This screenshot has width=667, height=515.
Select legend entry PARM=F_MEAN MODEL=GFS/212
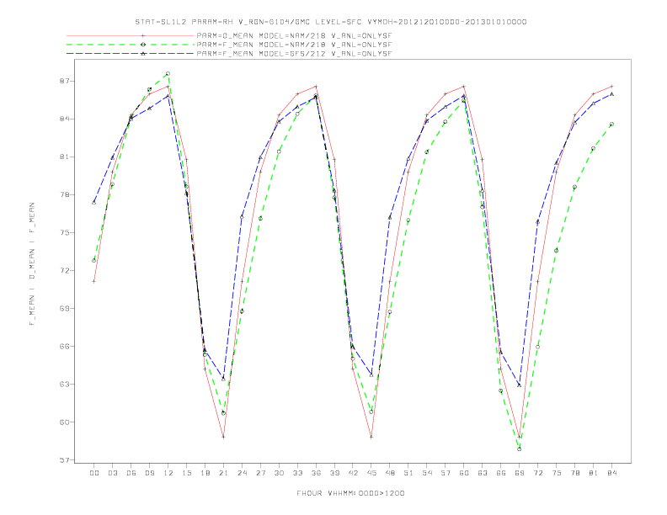[294, 54]
